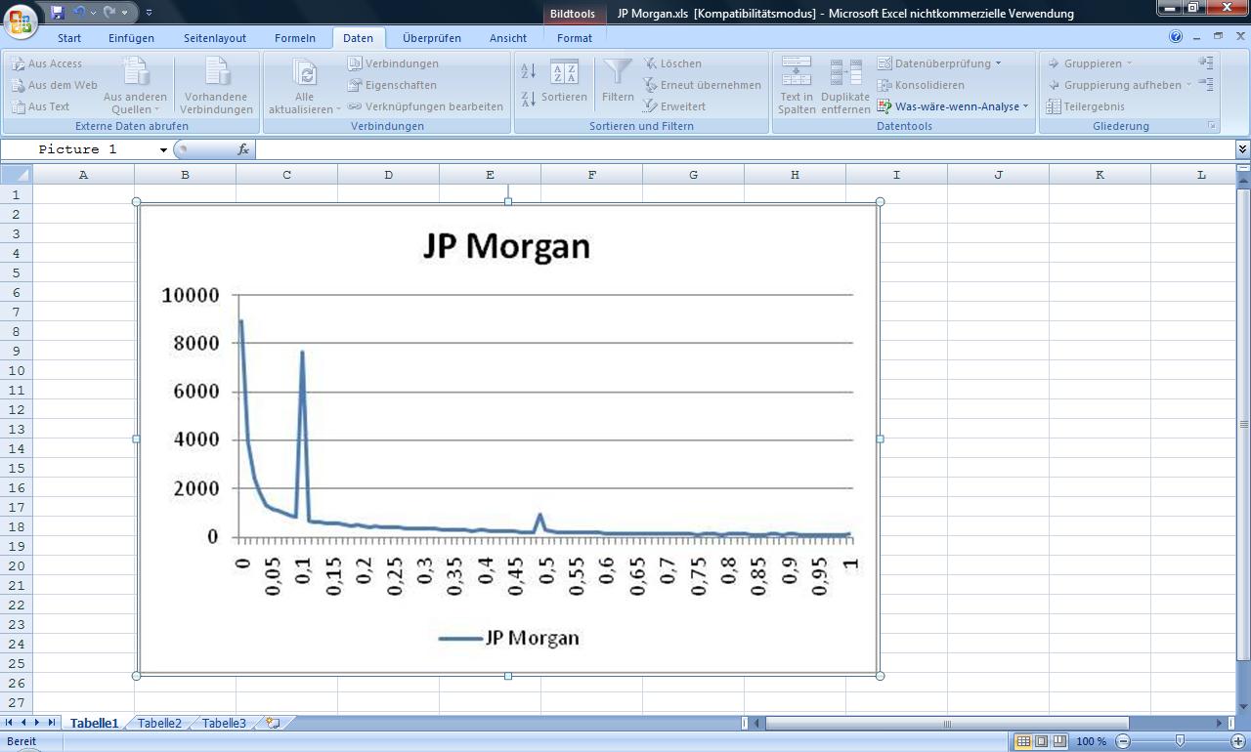Open the Erweitert filter options
The image size is (1251, 752).
point(674,106)
